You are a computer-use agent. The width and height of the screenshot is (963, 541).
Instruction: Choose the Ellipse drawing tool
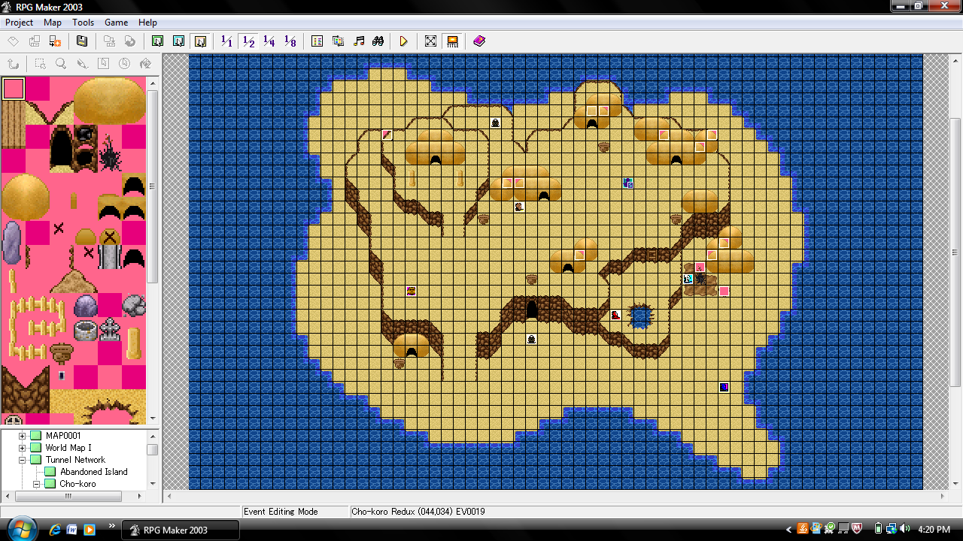125,64
